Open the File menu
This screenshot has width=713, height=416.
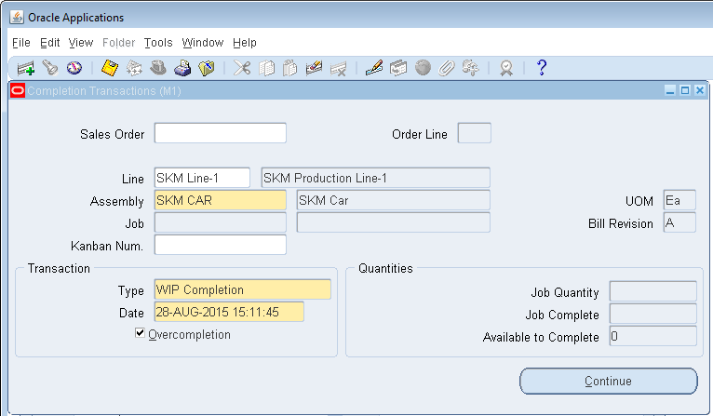point(20,43)
